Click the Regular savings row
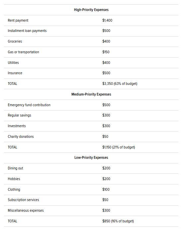The height and width of the screenshot is (231, 182). coord(91,115)
